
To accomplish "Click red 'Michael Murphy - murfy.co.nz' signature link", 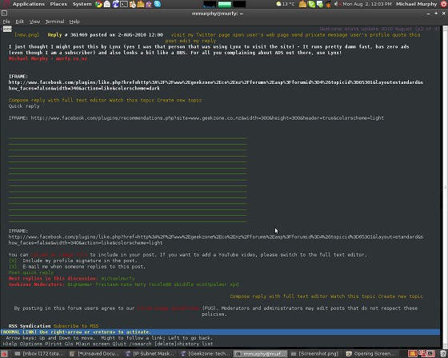I will [48, 58].
